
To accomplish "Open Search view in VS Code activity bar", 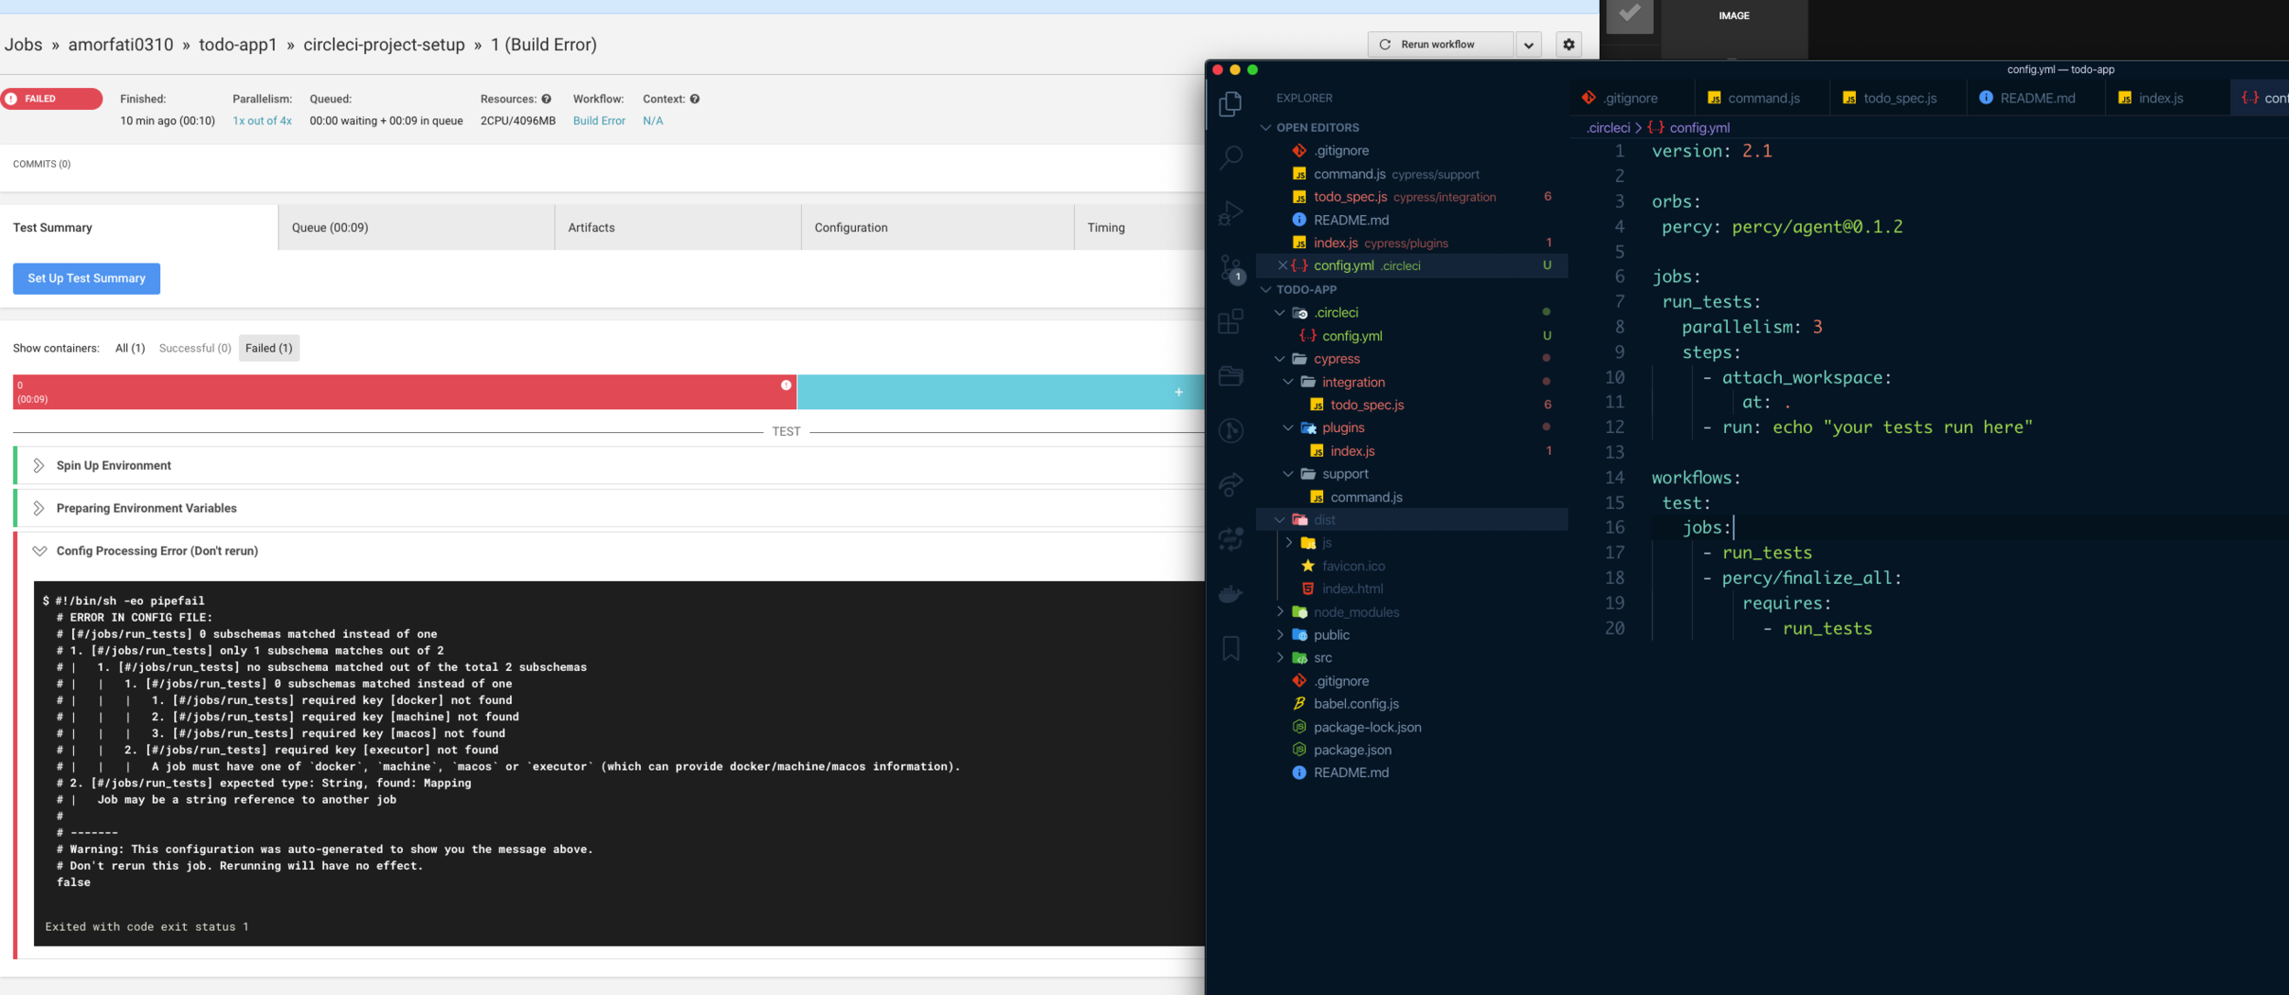I will point(1231,157).
